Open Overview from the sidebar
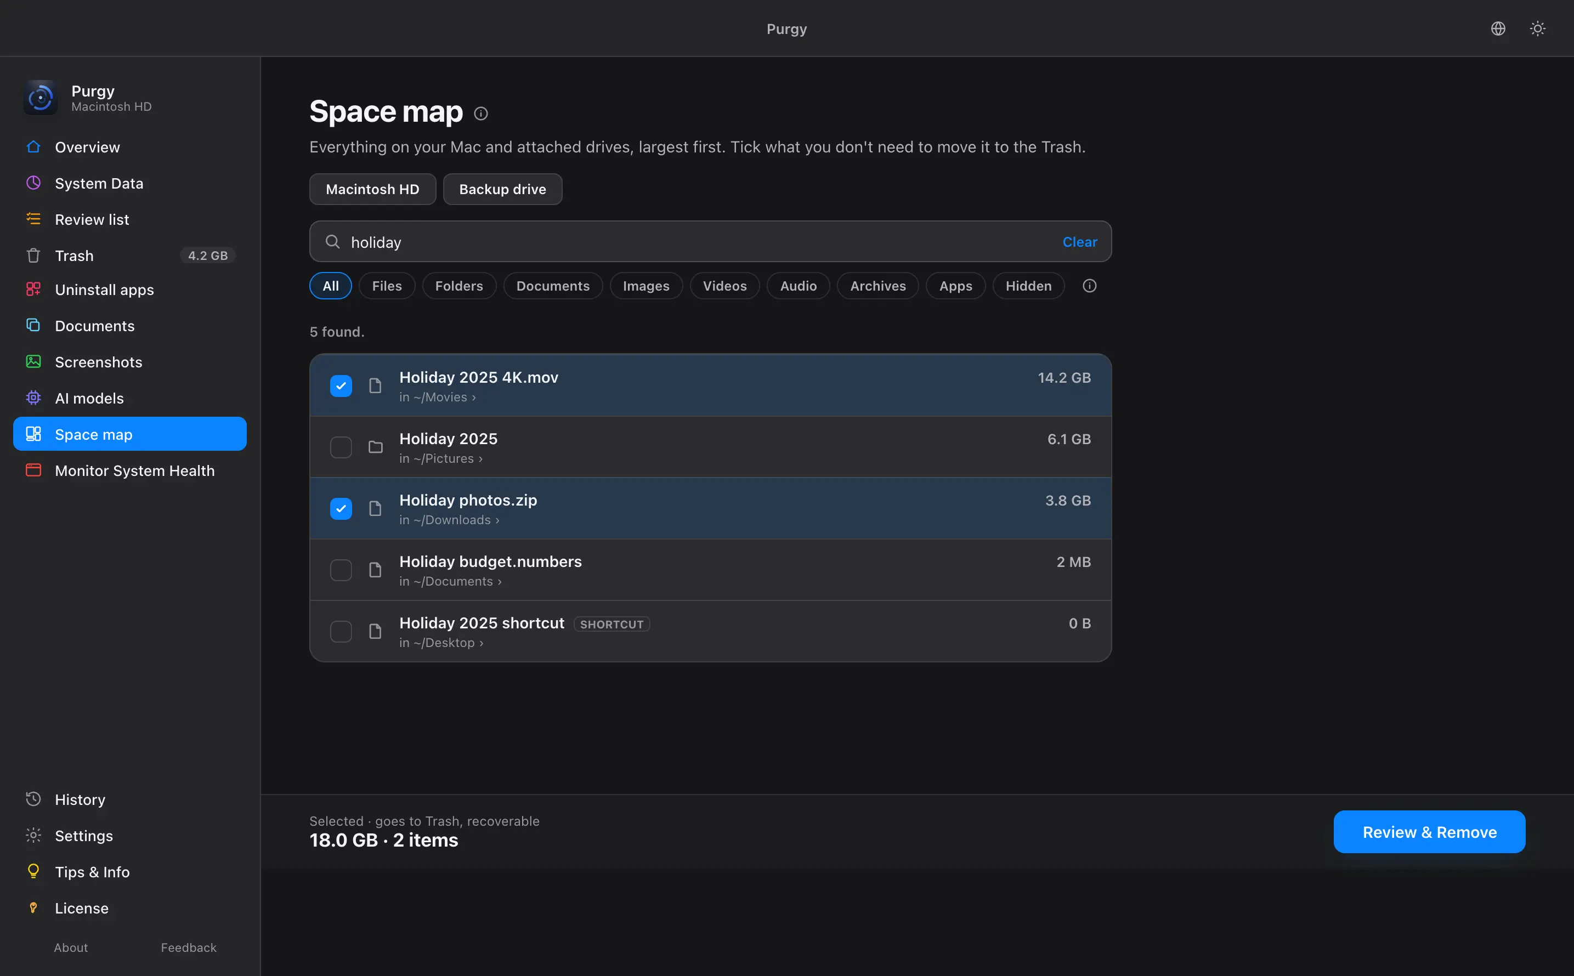The height and width of the screenshot is (976, 1574). point(130,147)
